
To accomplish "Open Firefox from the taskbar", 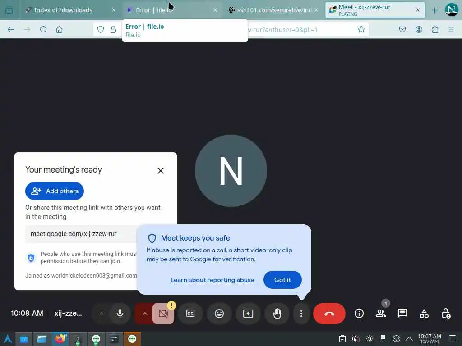I will click(60, 339).
